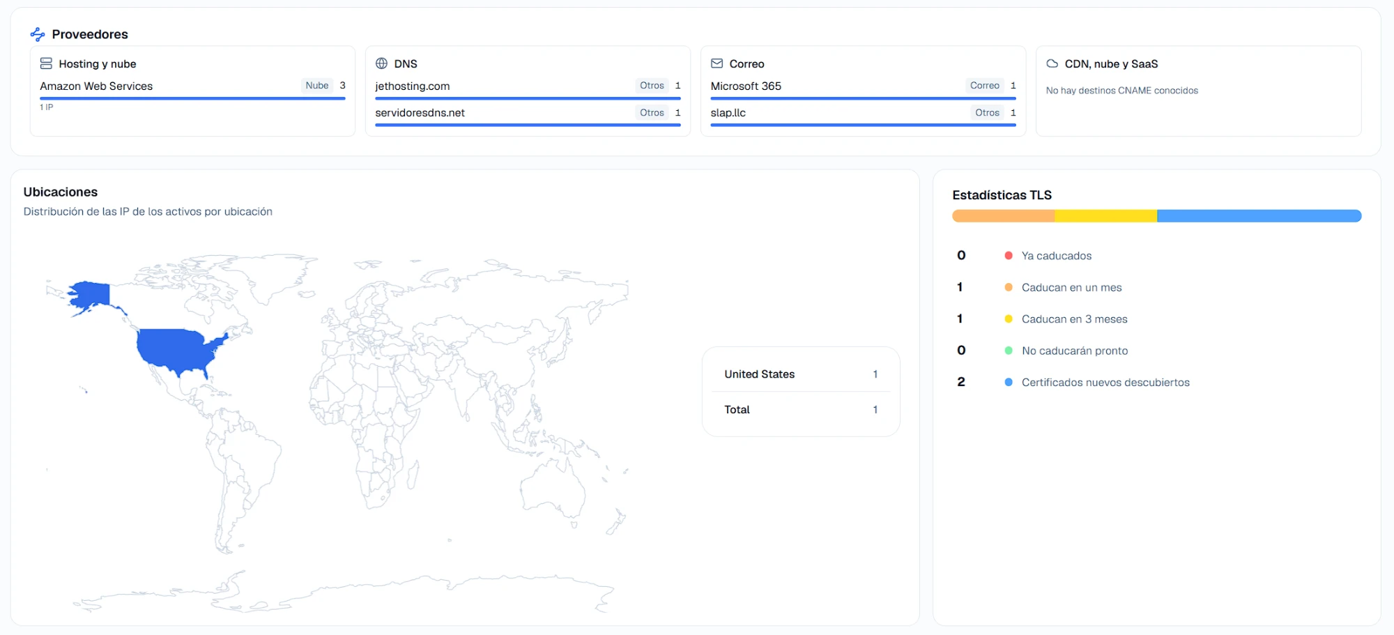This screenshot has height=635, width=1394.
Task: Click the highlighted United States on map
Action: [x=178, y=350]
